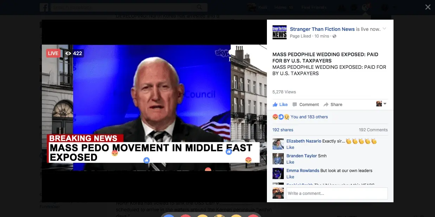Open Find Friends in the top bar
Viewport: 435px width, 217px height.
pyautogui.click(x=314, y=7)
